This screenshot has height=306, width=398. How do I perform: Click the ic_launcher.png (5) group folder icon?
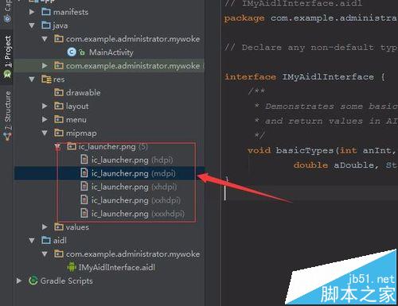[72, 146]
